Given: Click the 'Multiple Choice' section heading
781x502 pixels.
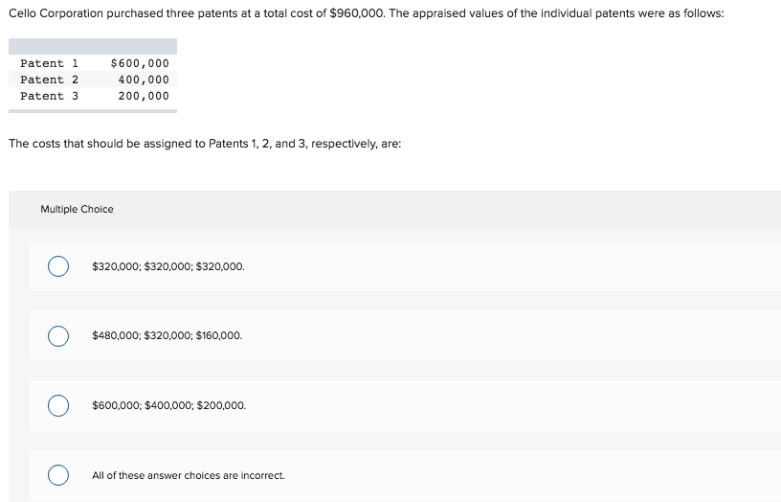Looking at the screenshot, I should point(77,210).
